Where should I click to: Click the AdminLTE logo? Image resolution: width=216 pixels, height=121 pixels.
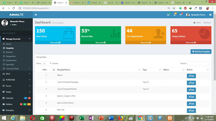pyautogui.click(x=16, y=15)
